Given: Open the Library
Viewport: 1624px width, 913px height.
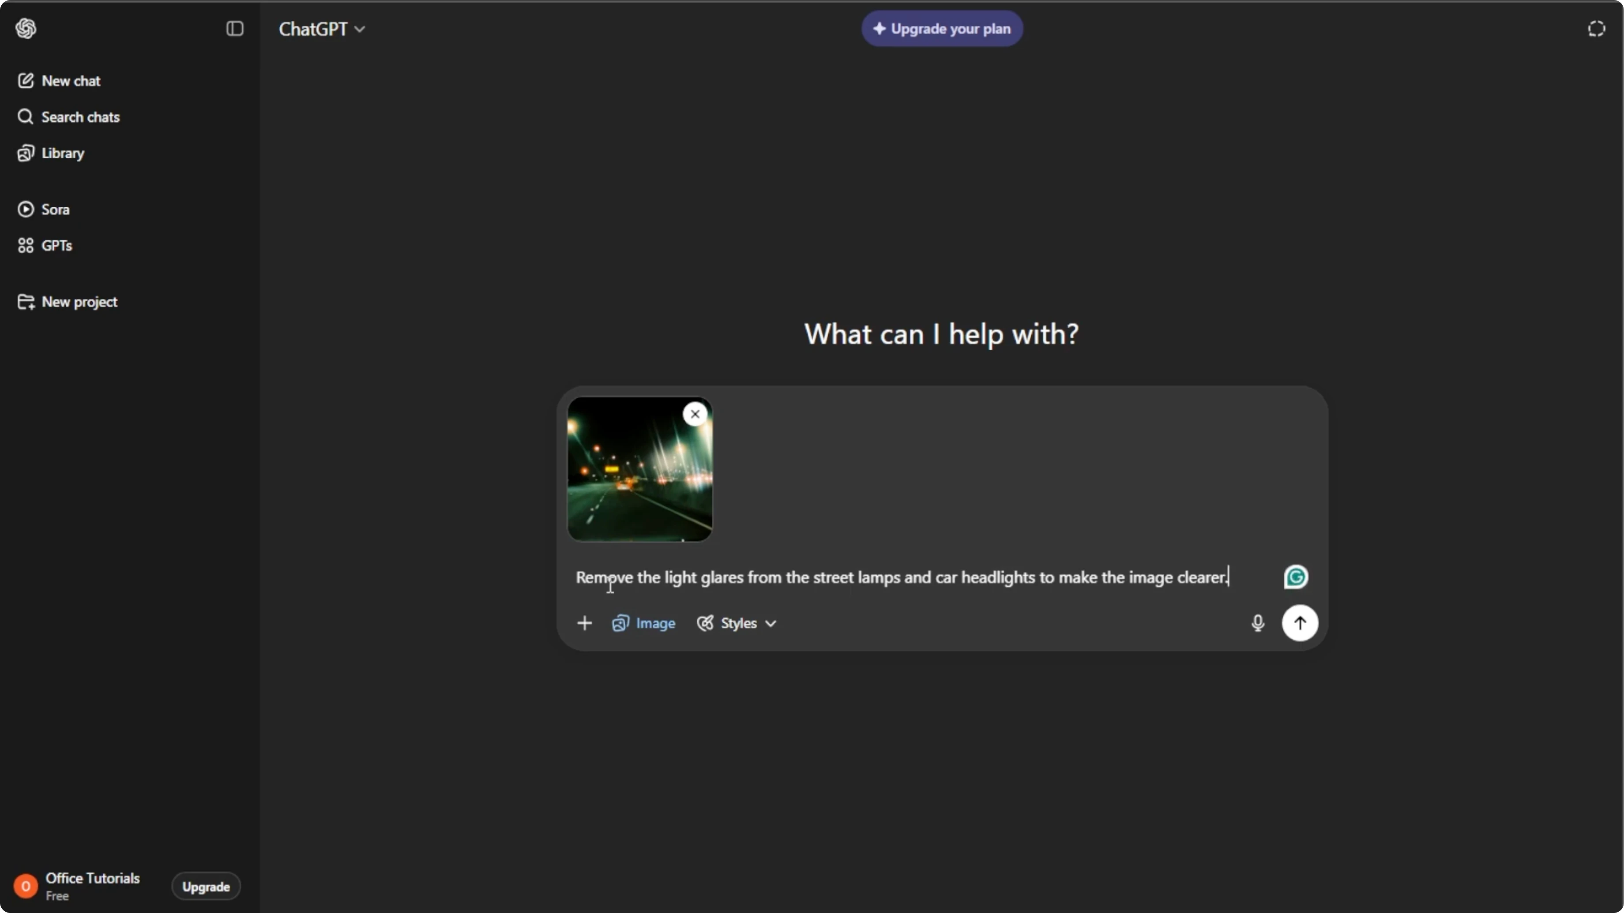Looking at the screenshot, I should point(50,153).
